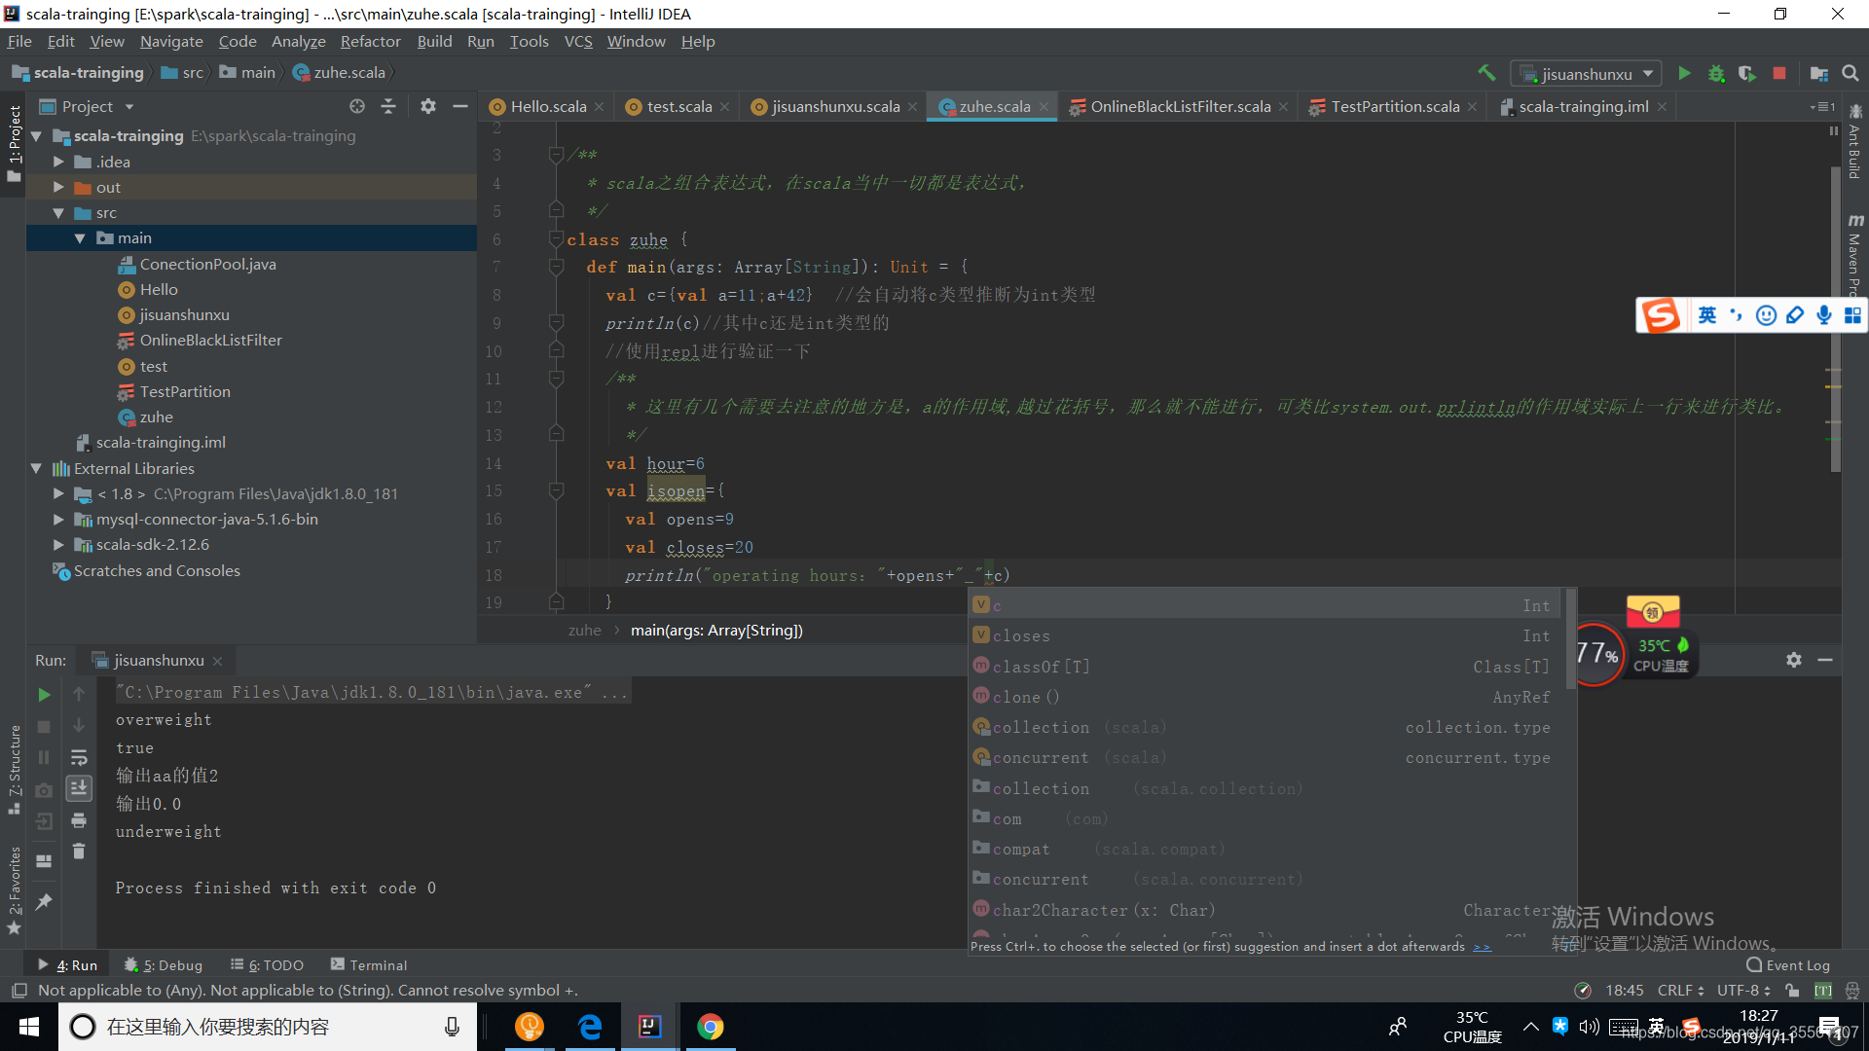The width and height of the screenshot is (1869, 1051).
Task: Hide the Project tool window
Action: [460, 106]
